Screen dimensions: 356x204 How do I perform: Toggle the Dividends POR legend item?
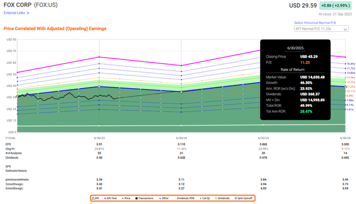[184, 198]
